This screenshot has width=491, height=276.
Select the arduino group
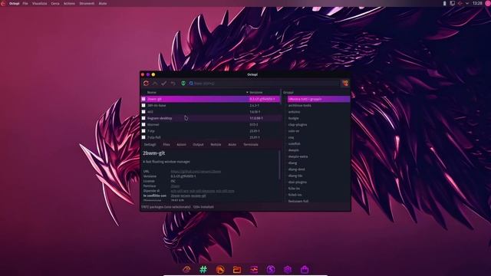(294, 112)
